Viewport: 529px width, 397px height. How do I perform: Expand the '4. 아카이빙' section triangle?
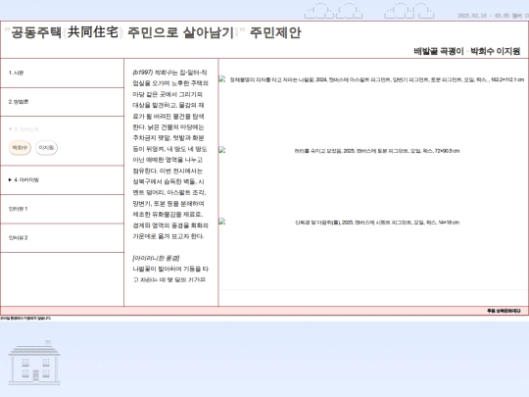[11, 180]
